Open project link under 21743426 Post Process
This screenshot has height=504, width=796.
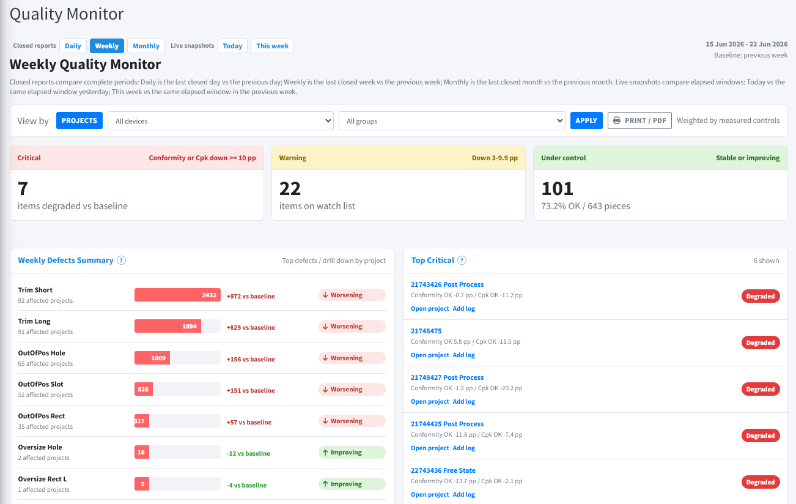430,308
